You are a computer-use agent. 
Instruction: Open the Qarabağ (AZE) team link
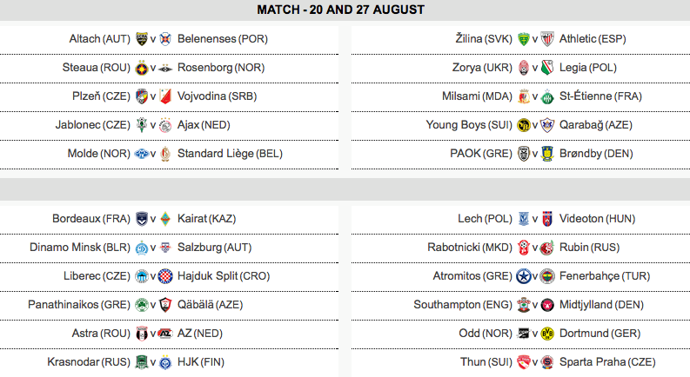pyautogui.click(x=596, y=125)
